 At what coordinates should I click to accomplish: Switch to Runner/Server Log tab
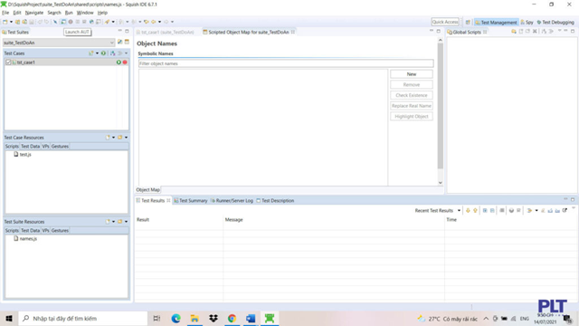232,201
